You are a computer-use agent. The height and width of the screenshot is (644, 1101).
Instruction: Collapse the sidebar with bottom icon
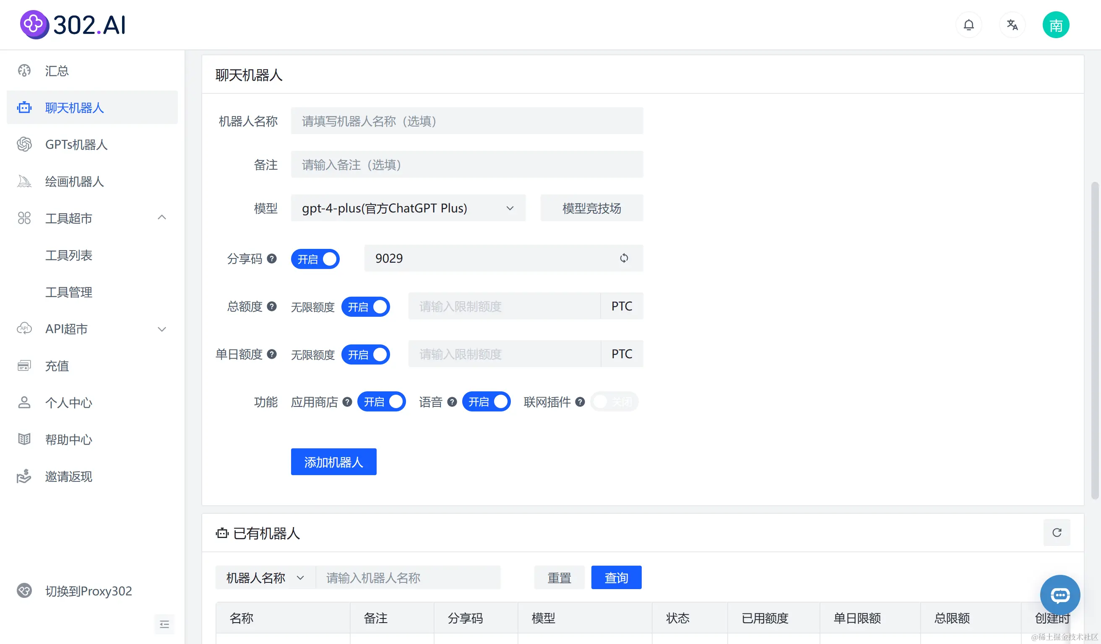coord(164,624)
